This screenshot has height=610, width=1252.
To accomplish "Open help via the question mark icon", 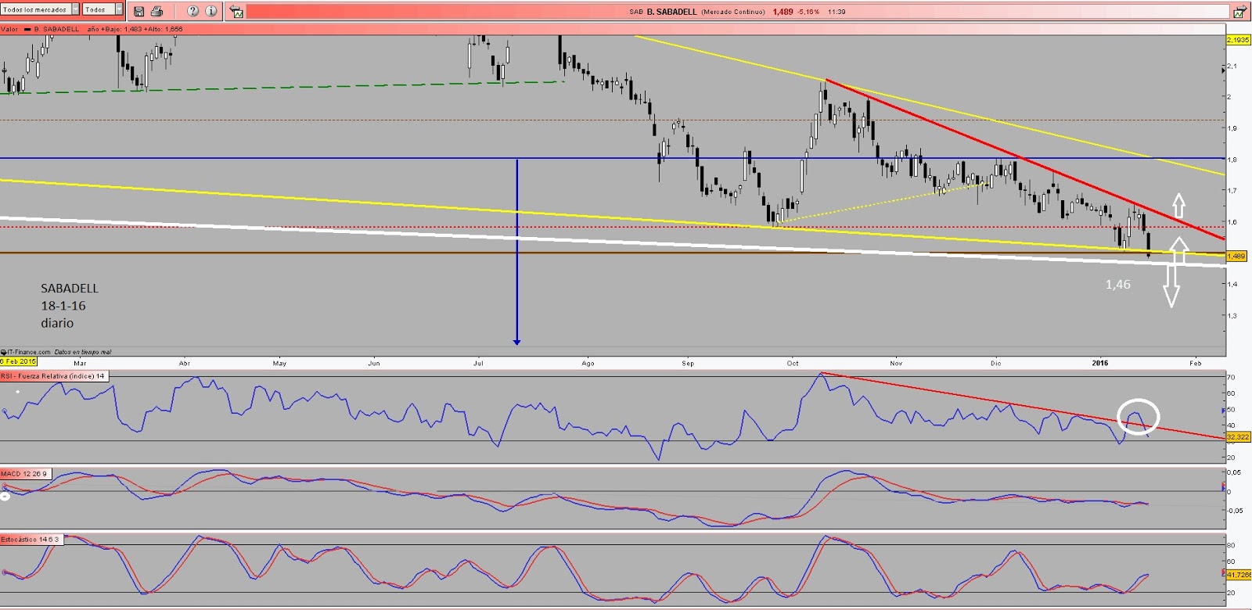I will point(193,11).
